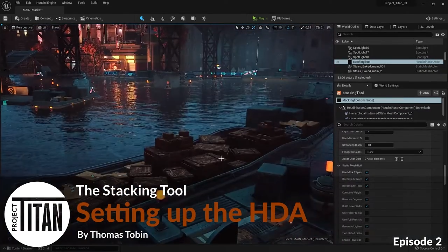Switch to Foliage mode icon
Screen dimensions: 448x252
coord(163,18)
